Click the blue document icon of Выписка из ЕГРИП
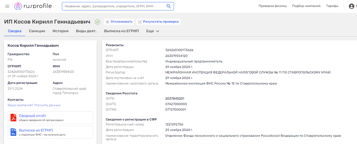357x144 pixels. [13, 132]
